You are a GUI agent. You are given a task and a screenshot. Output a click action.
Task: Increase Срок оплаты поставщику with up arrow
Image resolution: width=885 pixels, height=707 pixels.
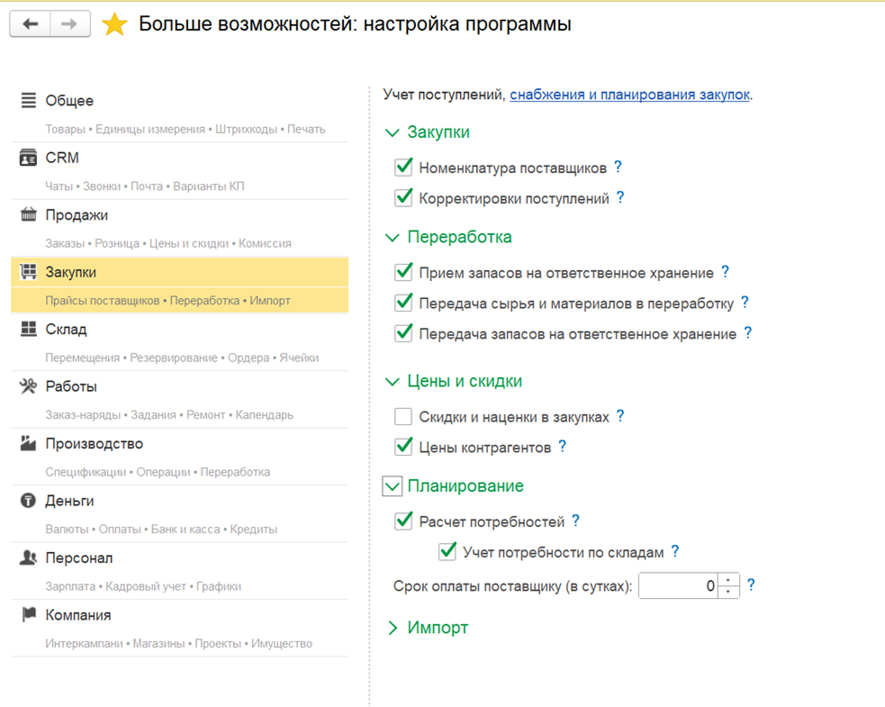click(x=728, y=581)
